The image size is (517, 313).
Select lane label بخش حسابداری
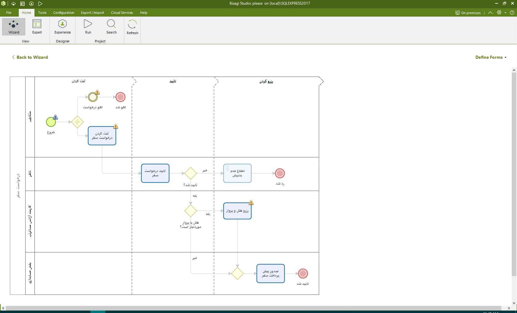(30, 273)
